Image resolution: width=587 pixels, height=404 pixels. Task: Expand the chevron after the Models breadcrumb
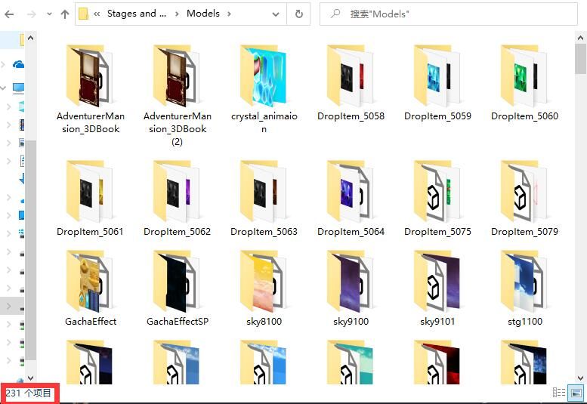(229, 14)
